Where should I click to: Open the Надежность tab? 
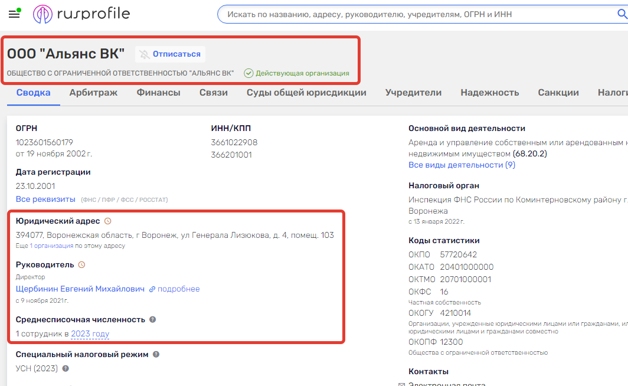(x=490, y=93)
